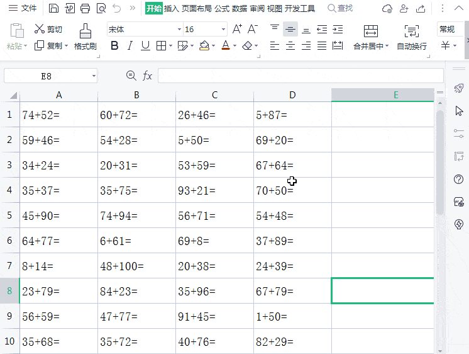The width and height of the screenshot is (469, 354).
Task: Expand the fill color dropdown arrow
Action: pos(213,46)
